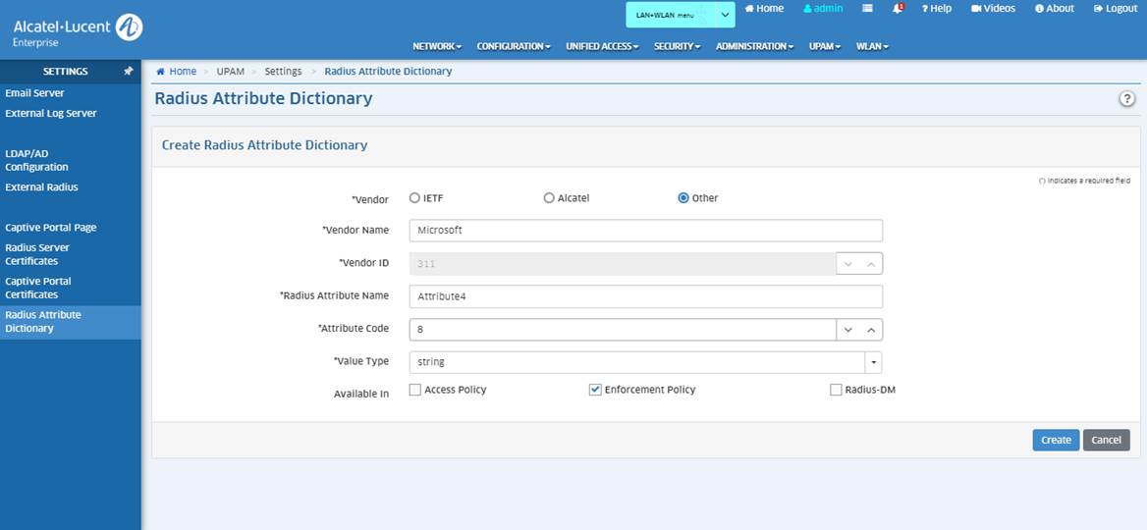The width and height of the screenshot is (1147, 530).
Task: Click the home icon in the breadcrumb
Action: click(x=161, y=72)
